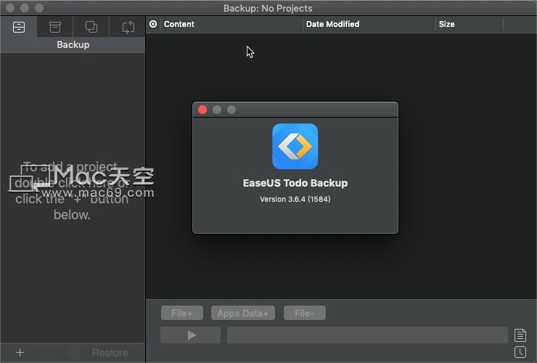
Task: Switch to the Archive mode tab icon
Action: 55,27
